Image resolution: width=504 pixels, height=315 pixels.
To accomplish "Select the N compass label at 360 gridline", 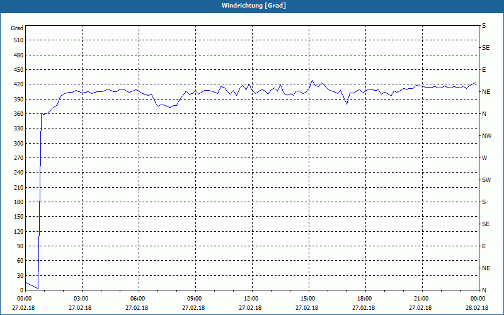I will point(484,114).
